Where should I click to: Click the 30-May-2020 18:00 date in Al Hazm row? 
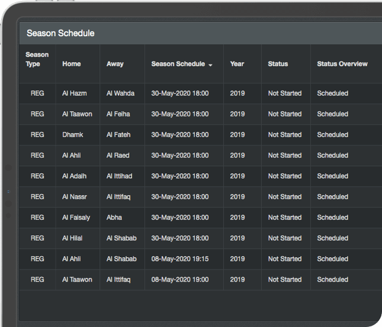tap(180, 93)
